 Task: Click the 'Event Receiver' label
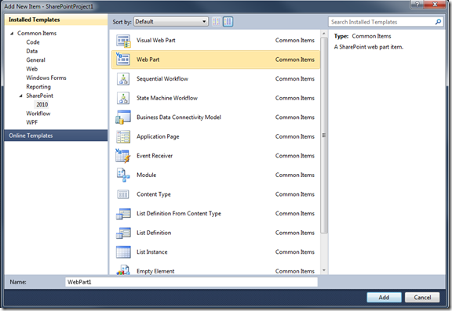coord(155,156)
